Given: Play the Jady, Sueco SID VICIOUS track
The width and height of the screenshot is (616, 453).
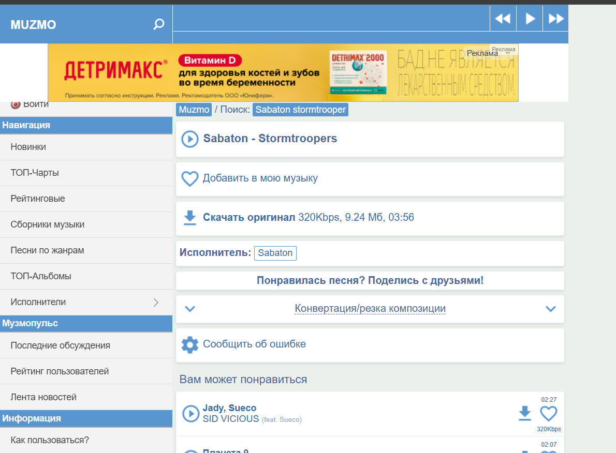Looking at the screenshot, I should coord(190,413).
